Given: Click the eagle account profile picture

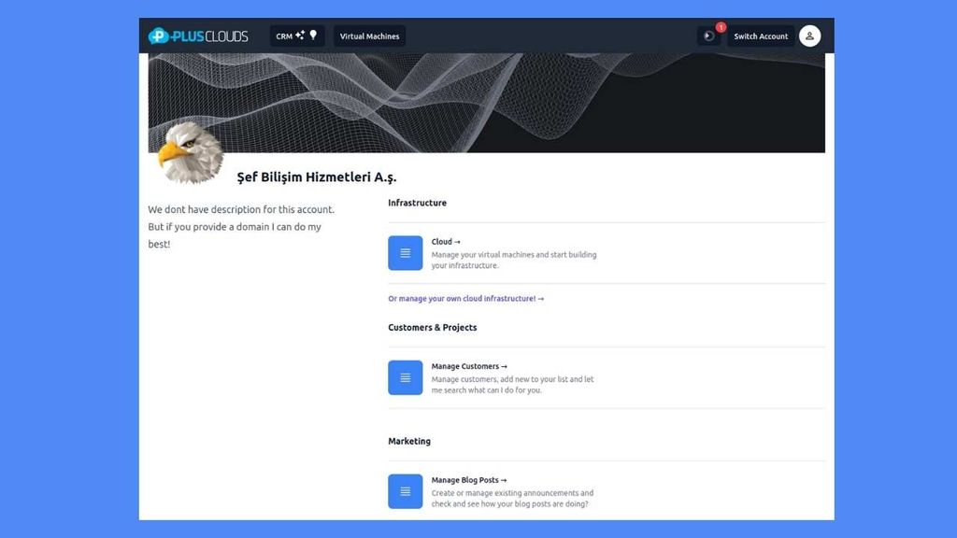Looking at the screenshot, I should [190, 152].
